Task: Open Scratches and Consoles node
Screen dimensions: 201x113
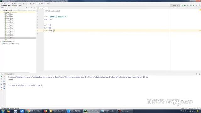Action: click(10, 44)
